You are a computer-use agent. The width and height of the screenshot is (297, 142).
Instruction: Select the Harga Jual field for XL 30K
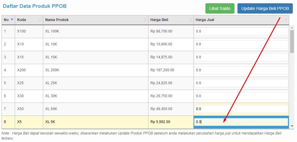click(241, 96)
